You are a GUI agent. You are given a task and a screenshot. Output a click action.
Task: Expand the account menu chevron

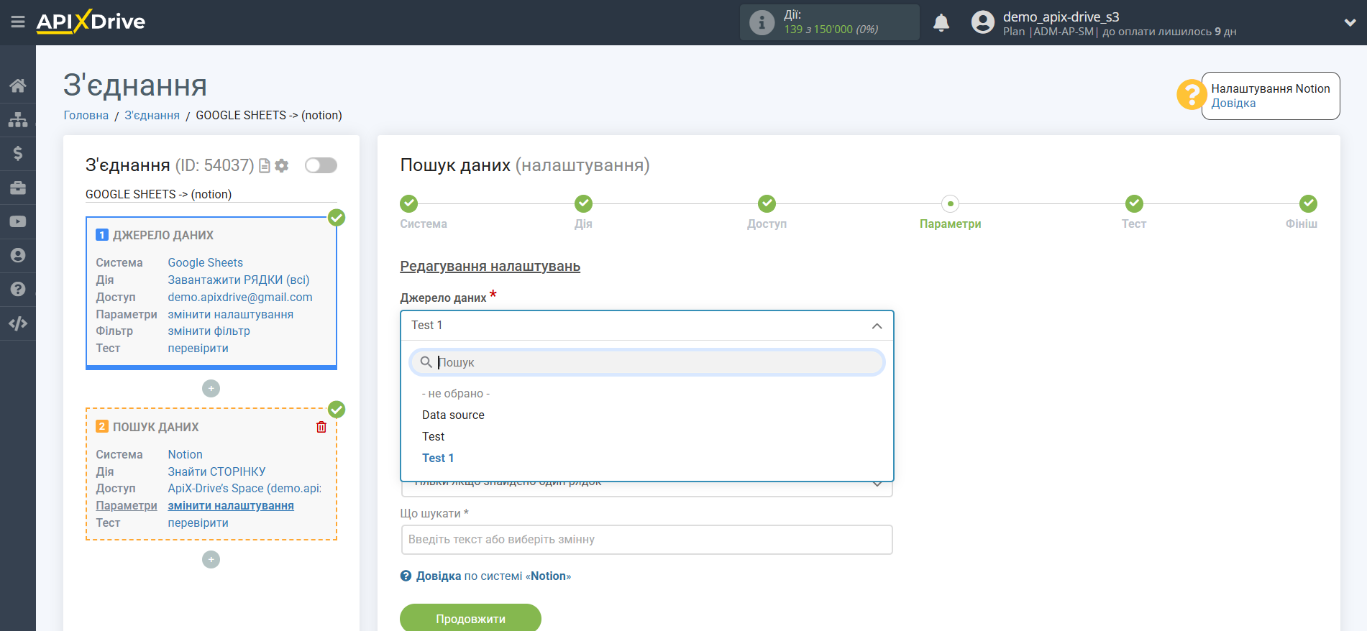(x=1350, y=22)
